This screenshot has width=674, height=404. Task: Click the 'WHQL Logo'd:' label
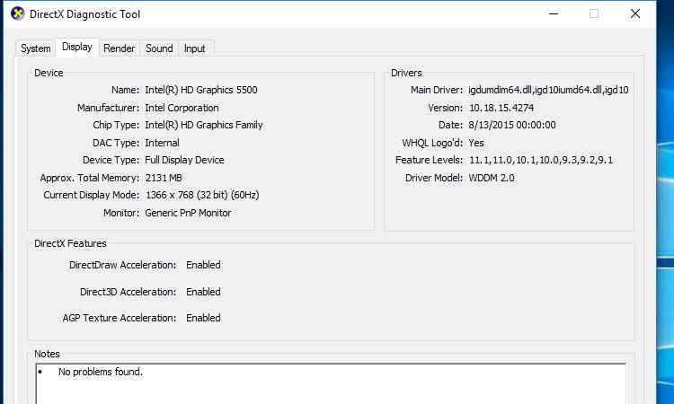[432, 143]
